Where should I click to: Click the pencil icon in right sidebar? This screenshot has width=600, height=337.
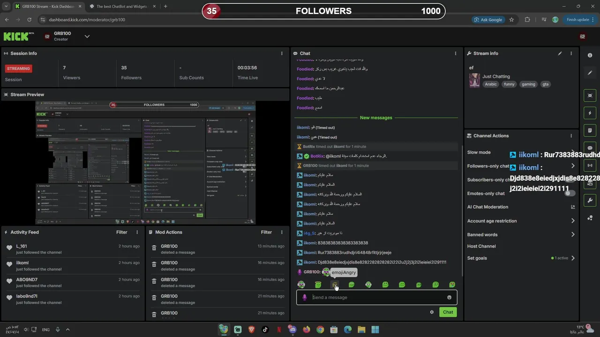(590, 73)
